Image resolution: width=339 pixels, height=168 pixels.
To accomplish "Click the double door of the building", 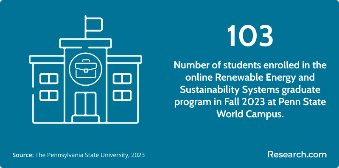I will pos(86,104).
